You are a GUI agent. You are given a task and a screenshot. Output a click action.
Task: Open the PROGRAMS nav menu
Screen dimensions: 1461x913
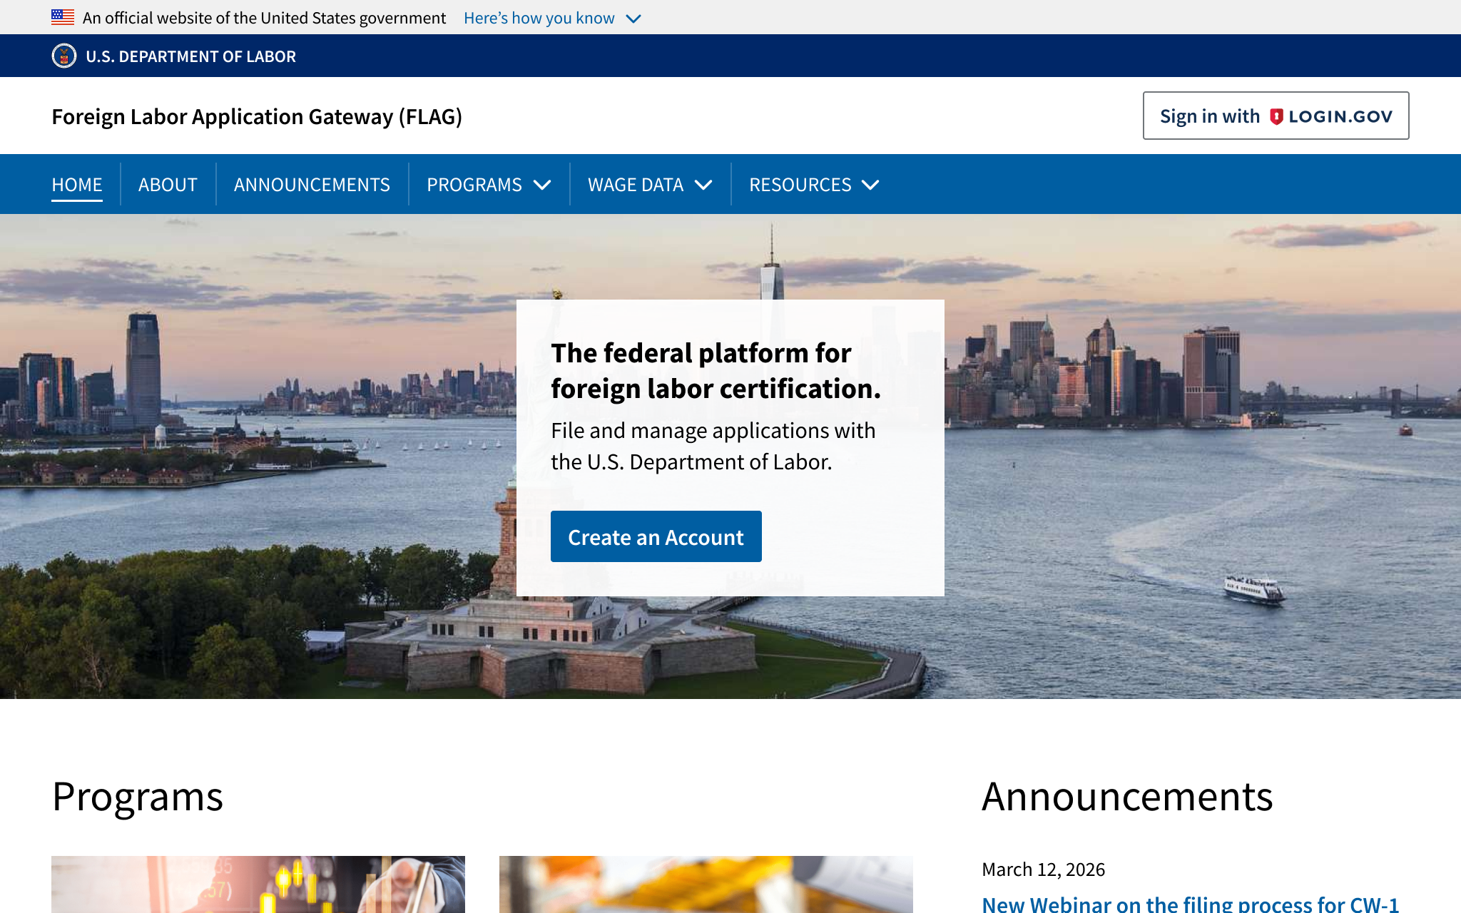click(x=489, y=185)
